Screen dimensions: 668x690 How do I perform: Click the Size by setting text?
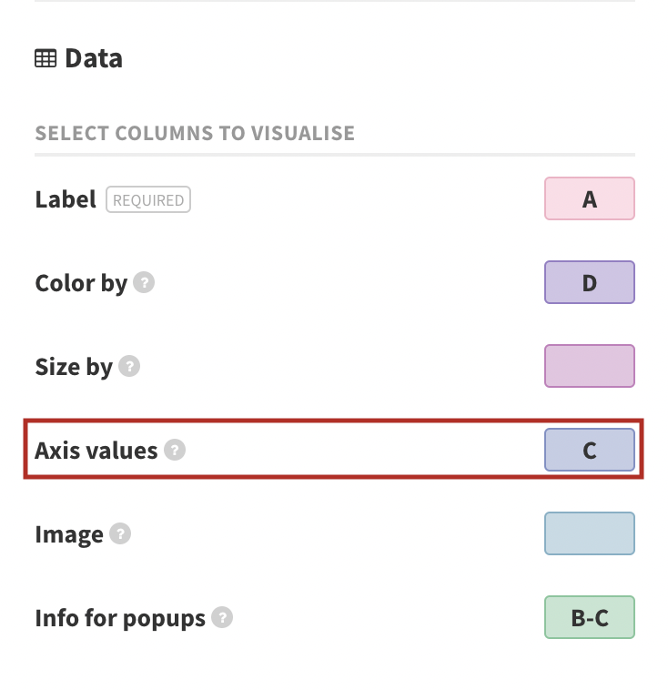click(x=74, y=367)
